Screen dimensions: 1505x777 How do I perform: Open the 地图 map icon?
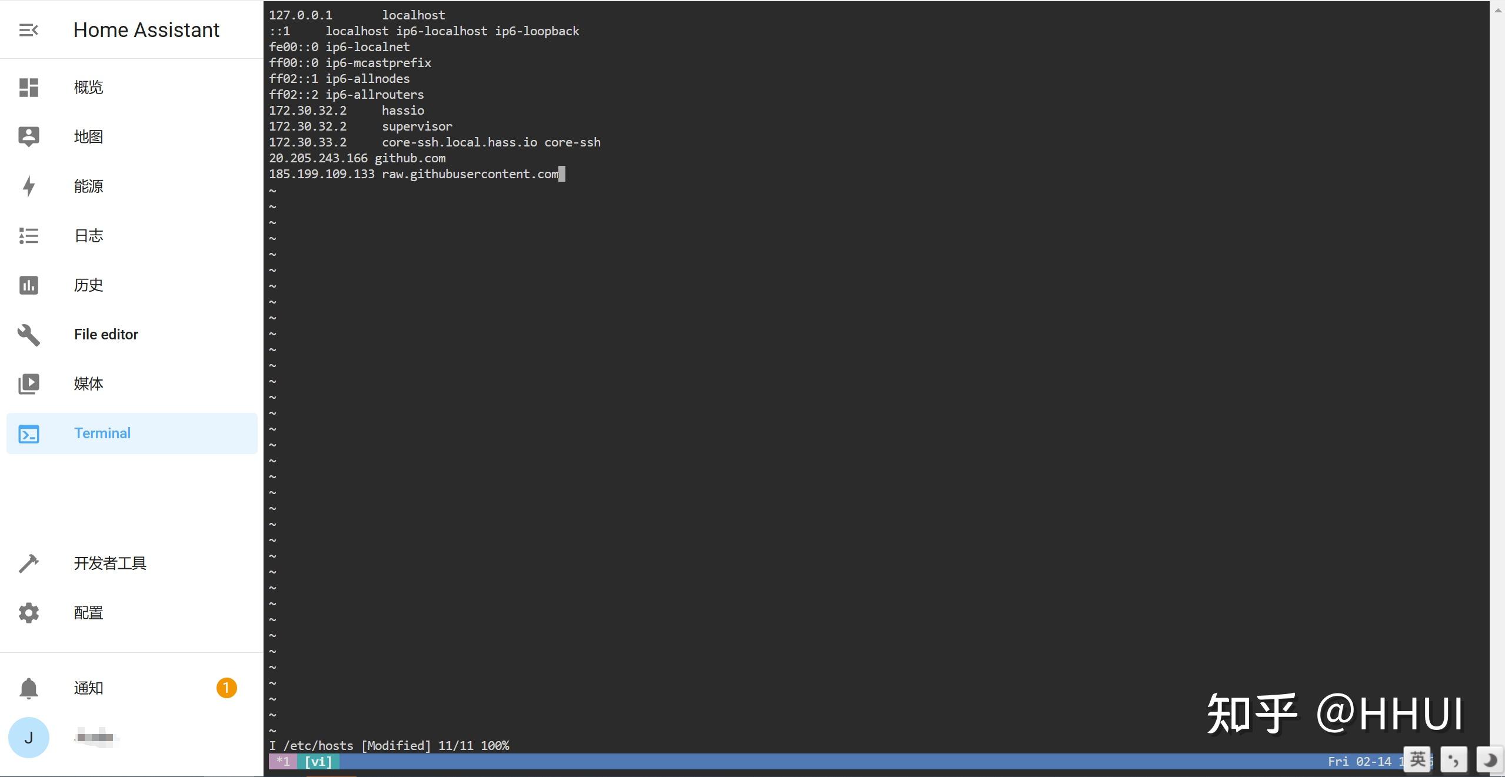pyautogui.click(x=28, y=136)
